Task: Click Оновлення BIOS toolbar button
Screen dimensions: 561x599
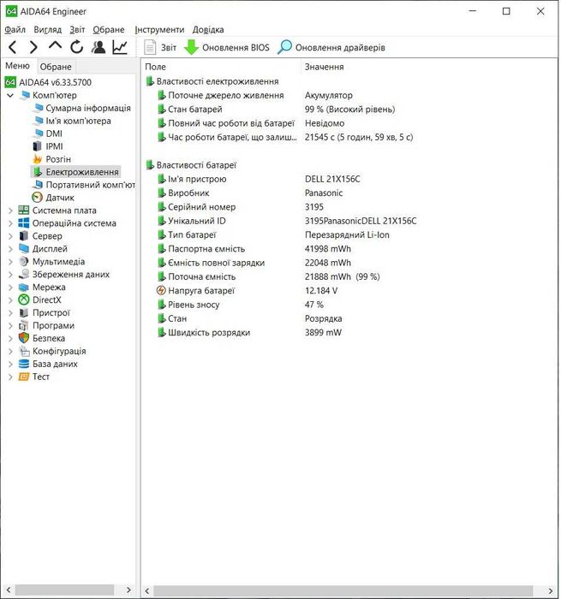Action: point(227,47)
